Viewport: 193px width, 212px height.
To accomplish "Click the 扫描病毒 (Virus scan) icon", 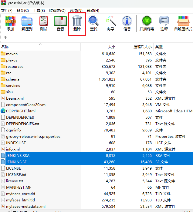I will (x=147, y=21).
